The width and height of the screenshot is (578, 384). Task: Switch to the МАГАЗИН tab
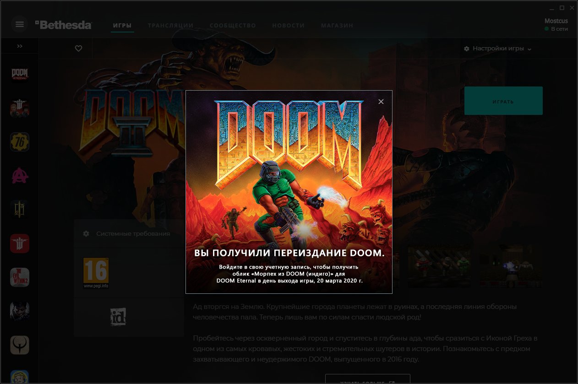pyautogui.click(x=337, y=26)
